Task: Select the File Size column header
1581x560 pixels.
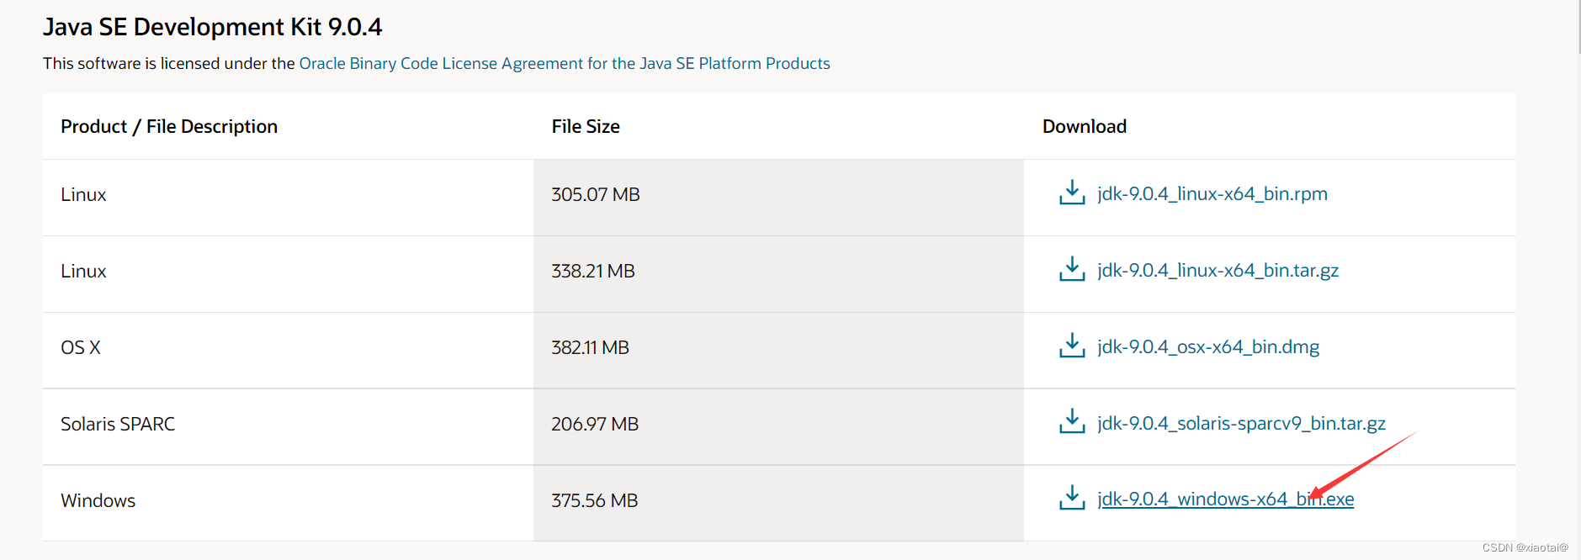Action: pyautogui.click(x=586, y=126)
